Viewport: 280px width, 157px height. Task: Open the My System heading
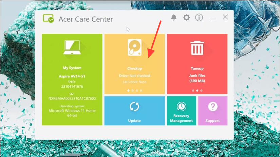pyautogui.click(x=72, y=68)
